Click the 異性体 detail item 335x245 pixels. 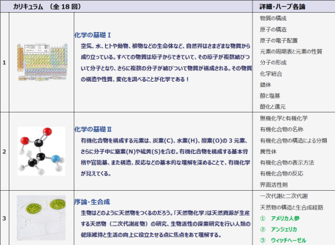point(268,151)
